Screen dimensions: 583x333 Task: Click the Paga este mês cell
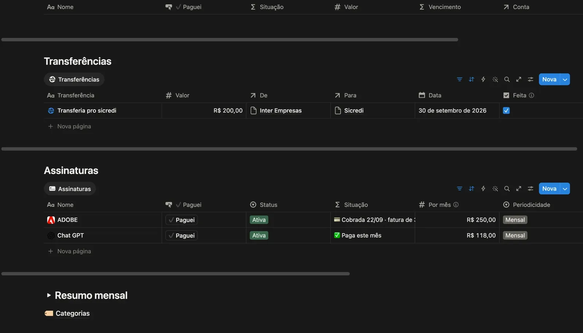(x=372, y=236)
